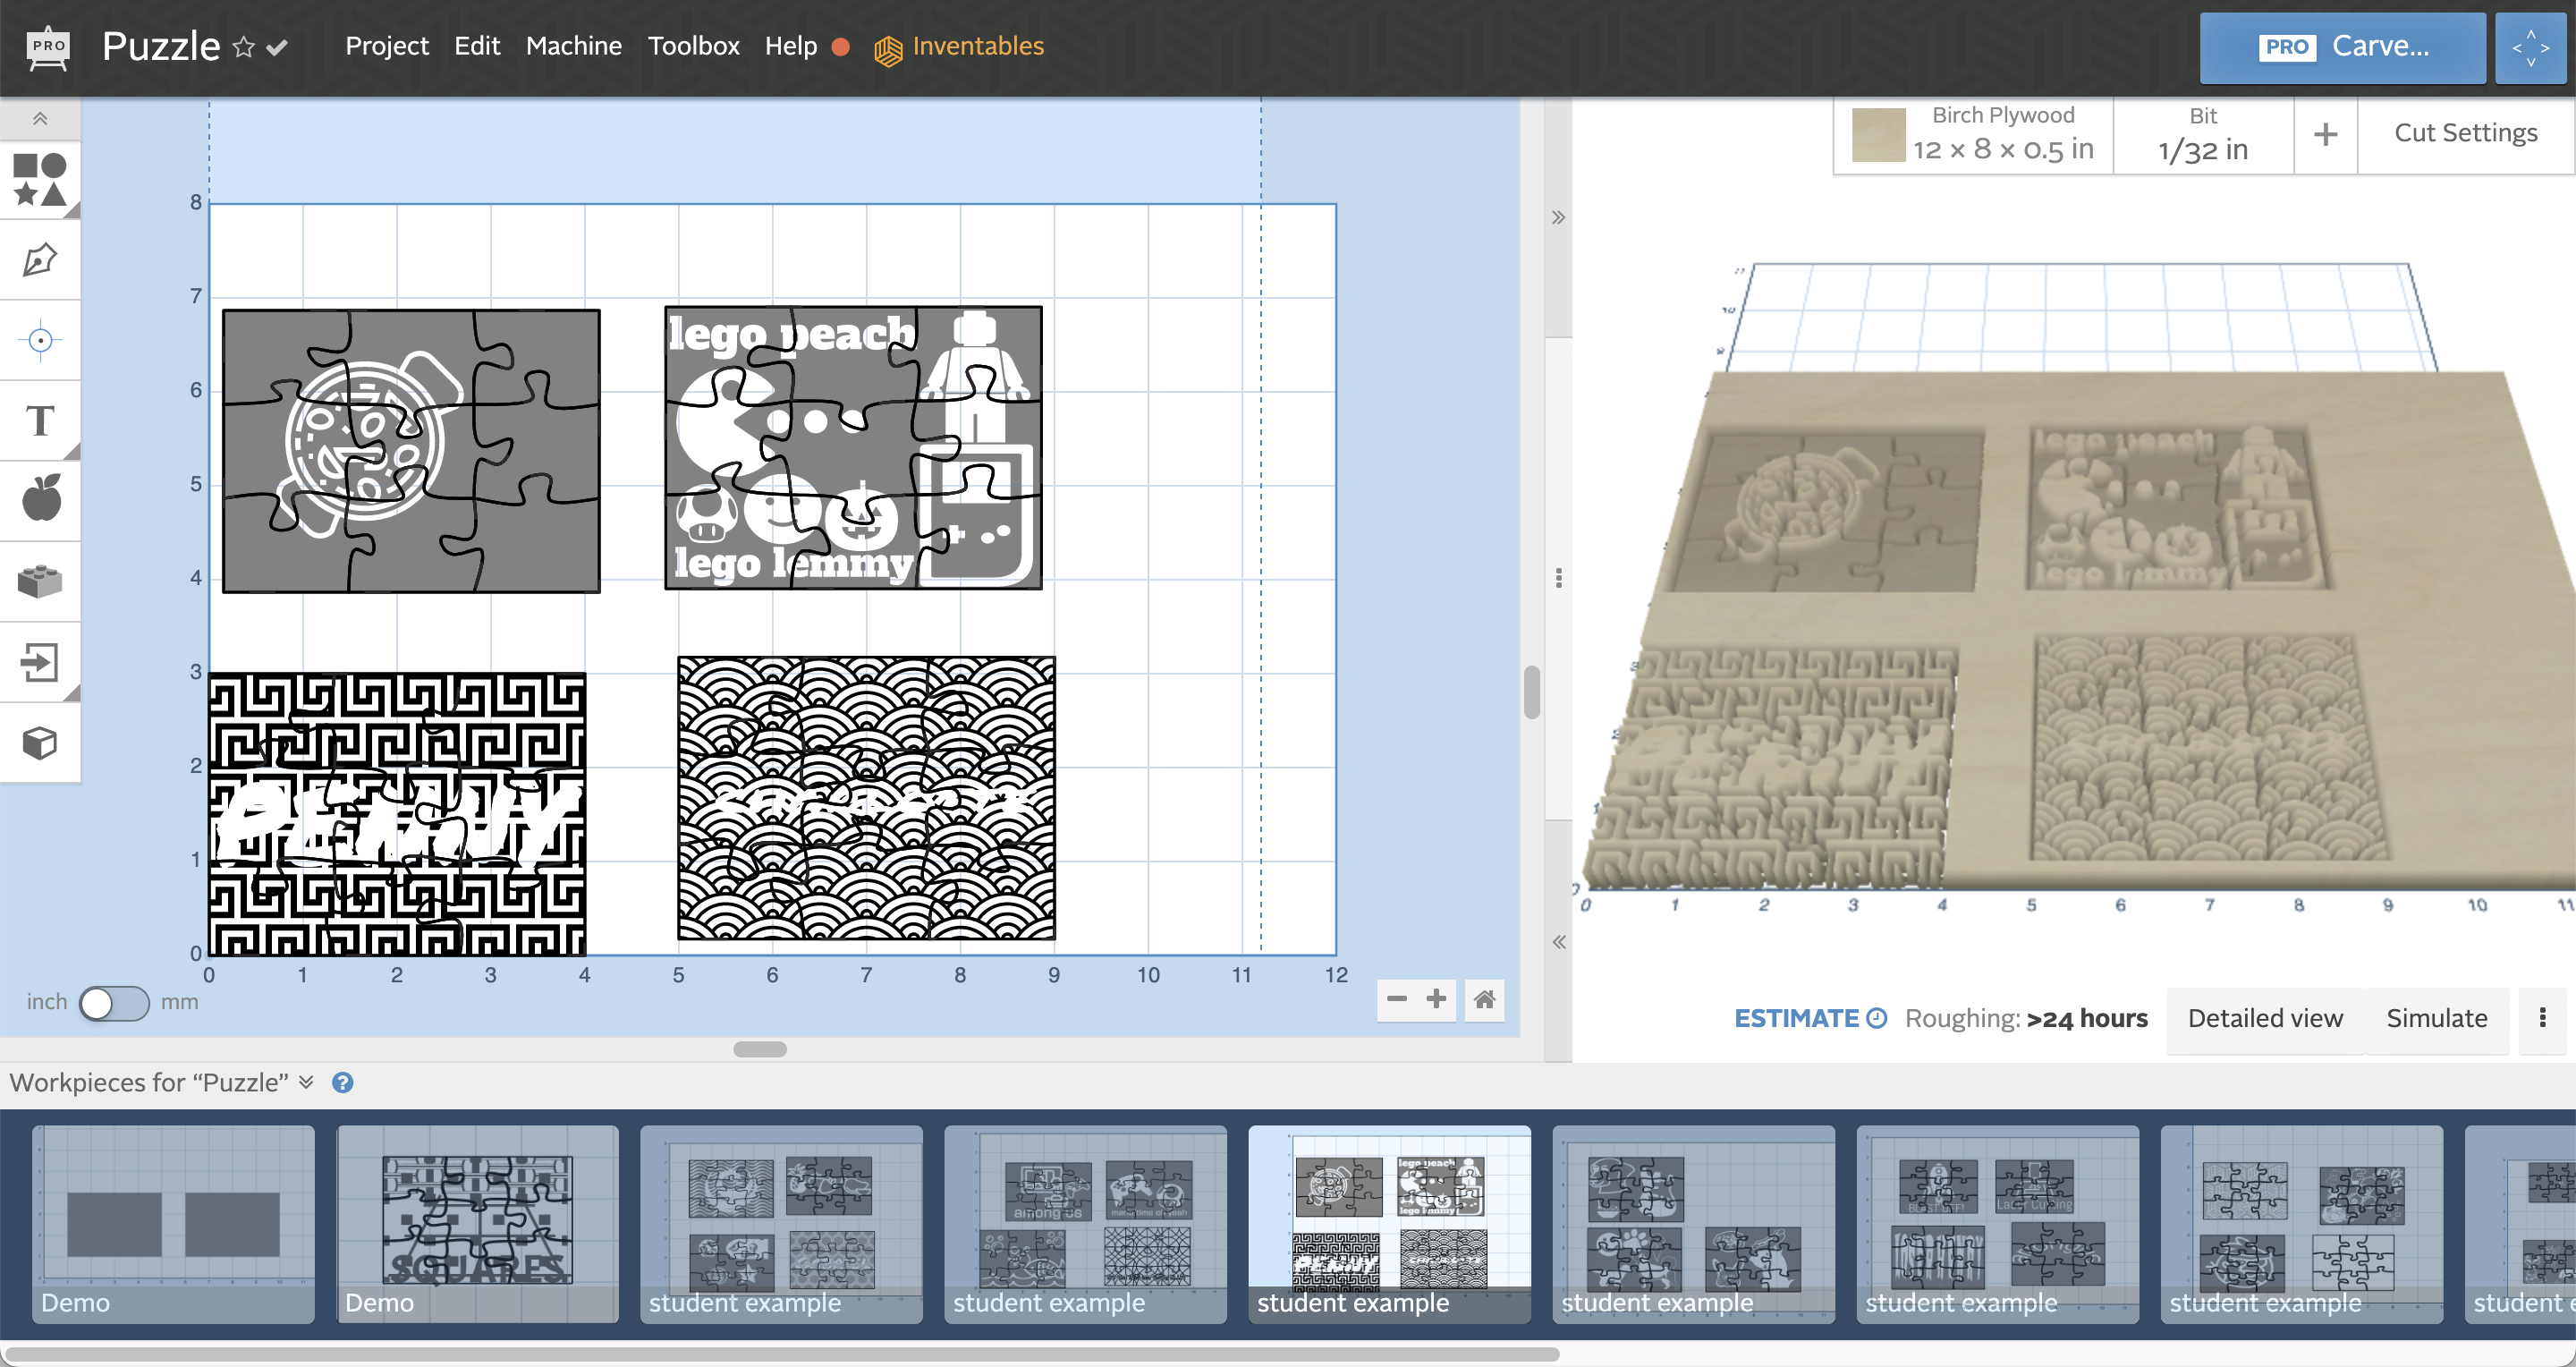Open the apple icon library

[x=40, y=500]
